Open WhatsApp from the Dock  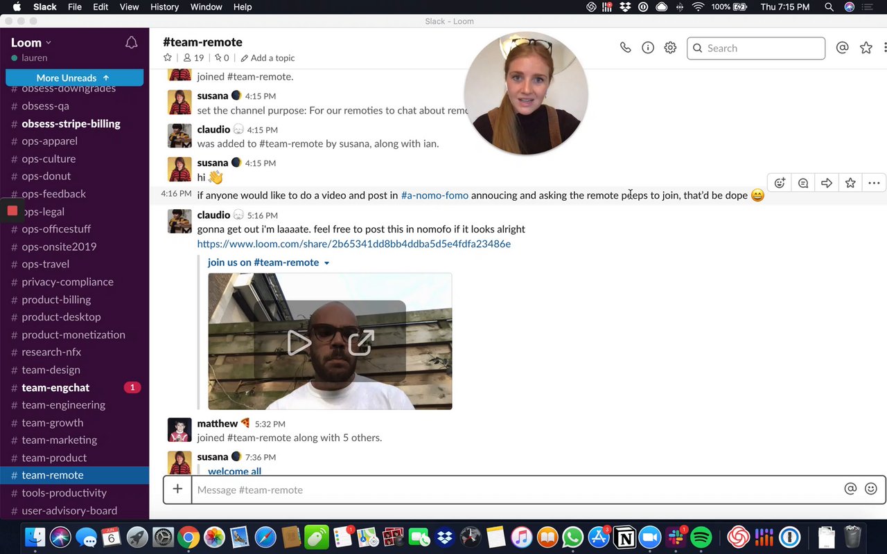pos(573,537)
